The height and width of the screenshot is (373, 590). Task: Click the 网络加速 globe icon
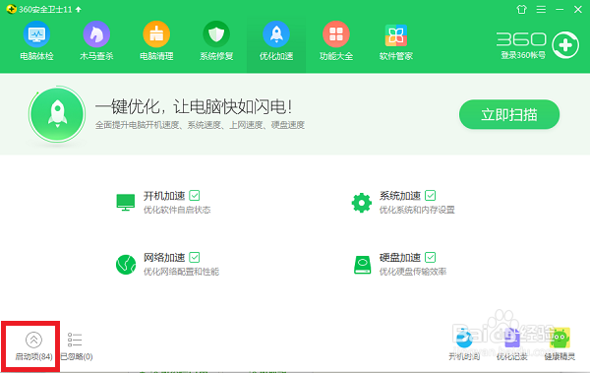click(x=126, y=265)
